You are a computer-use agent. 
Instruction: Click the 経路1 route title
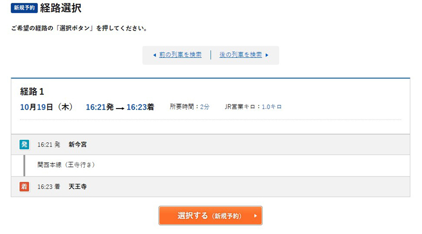[x=32, y=92]
